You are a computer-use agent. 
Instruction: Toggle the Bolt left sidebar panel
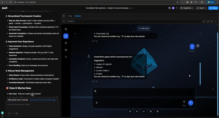click(x=2, y=116)
